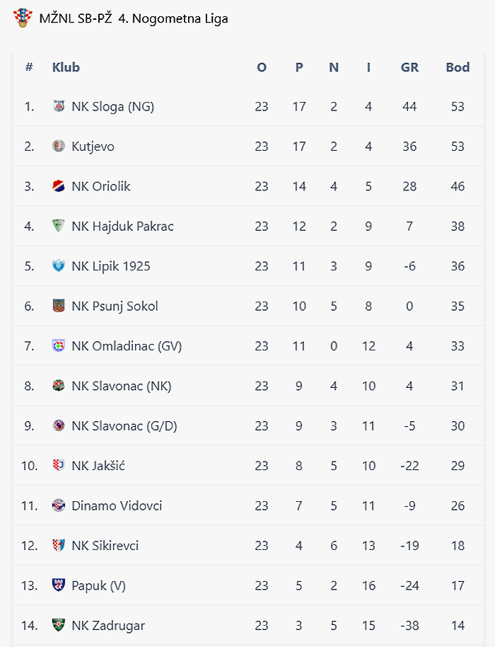Click the Kutjevo club crest

coord(59,146)
